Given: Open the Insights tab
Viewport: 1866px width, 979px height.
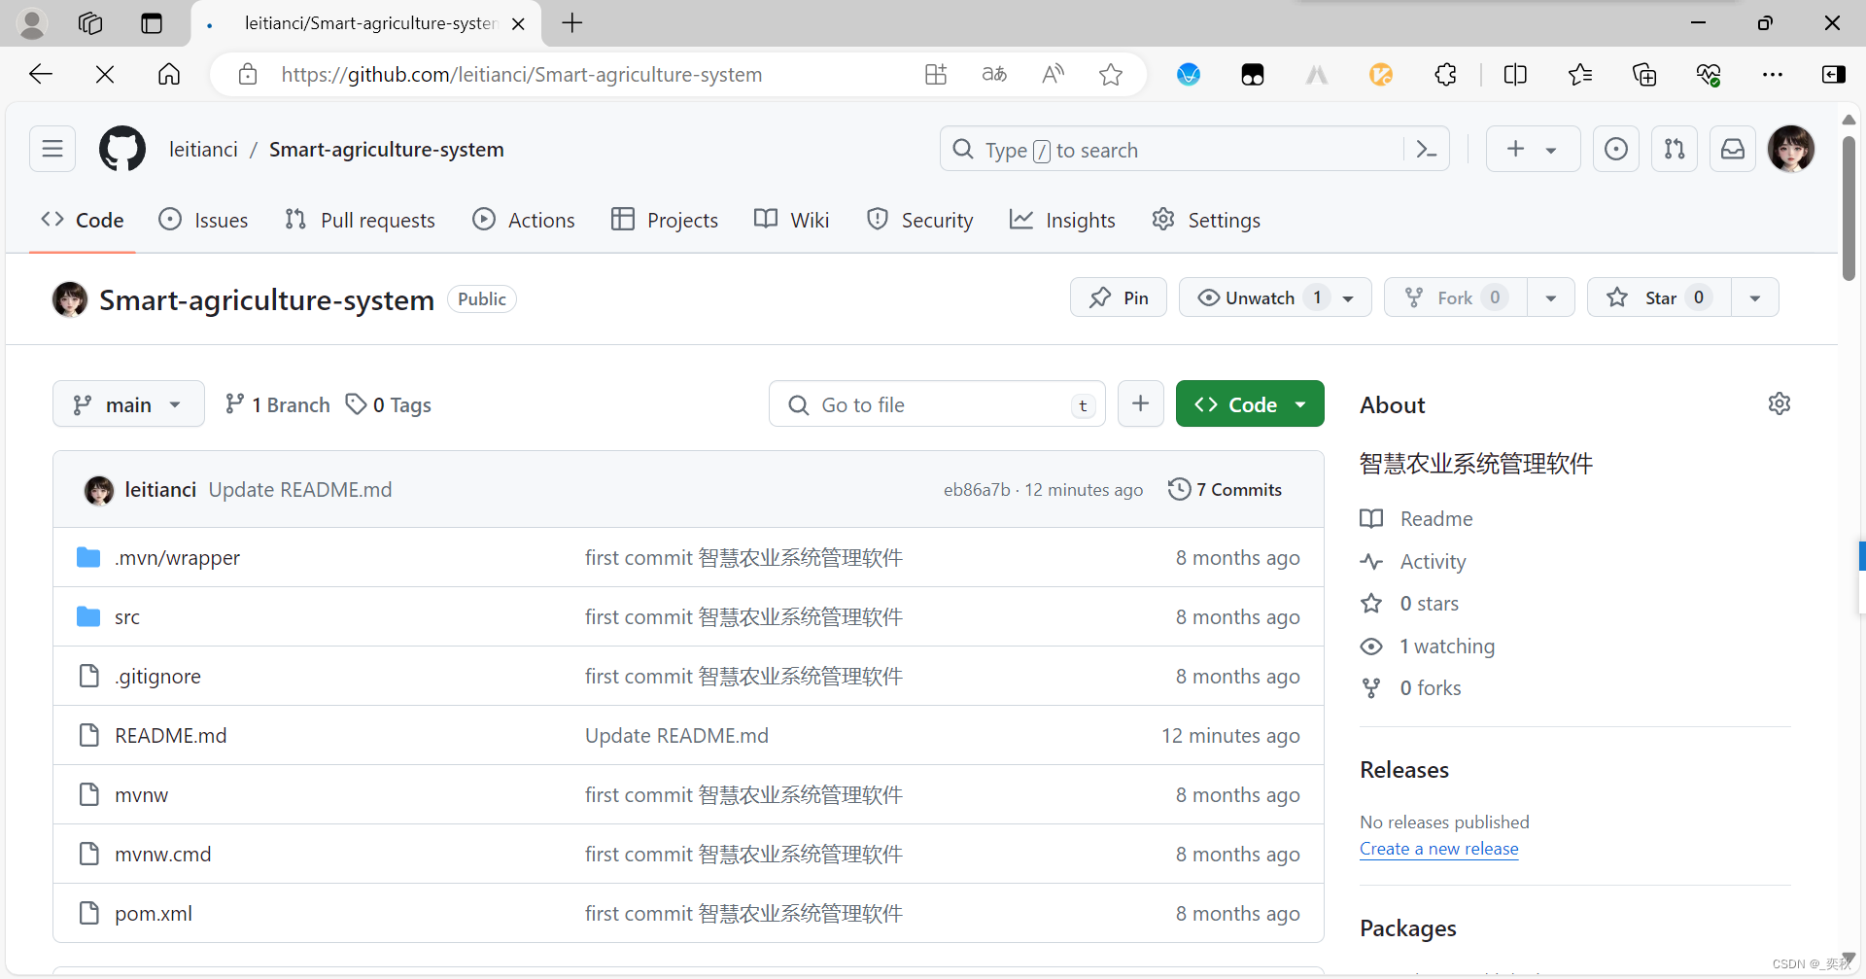Looking at the screenshot, I should [1062, 220].
